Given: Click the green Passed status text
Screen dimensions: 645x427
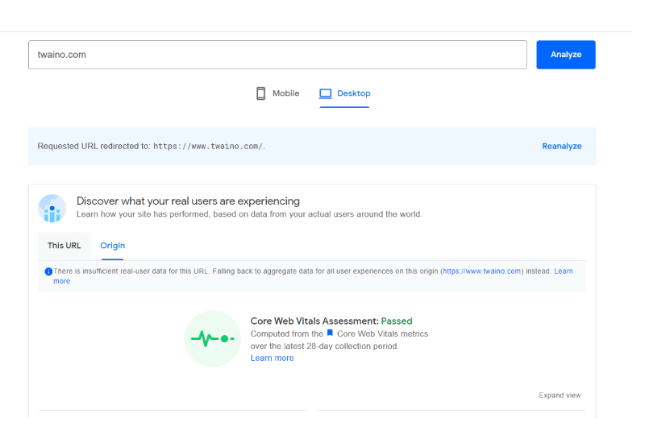Looking at the screenshot, I should tap(397, 321).
